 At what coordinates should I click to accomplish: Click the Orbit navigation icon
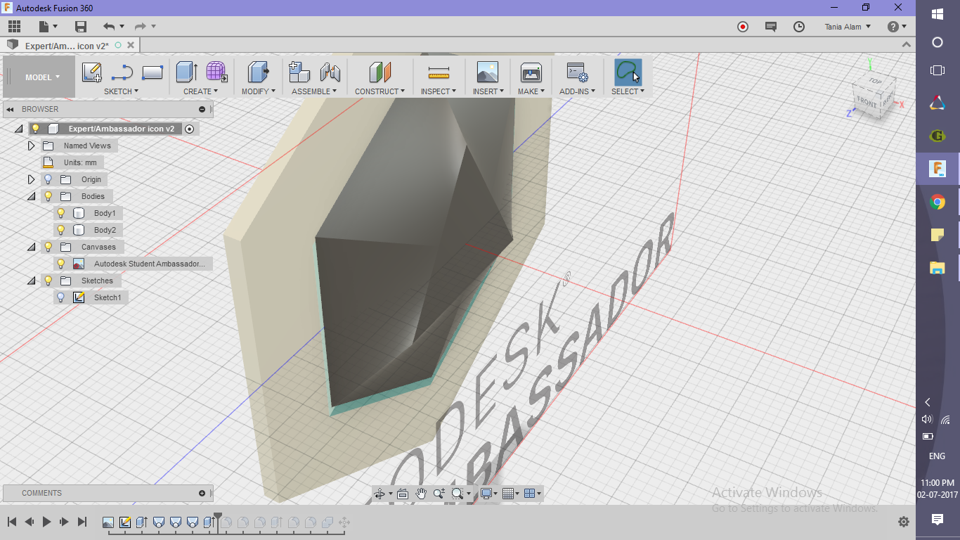point(380,494)
